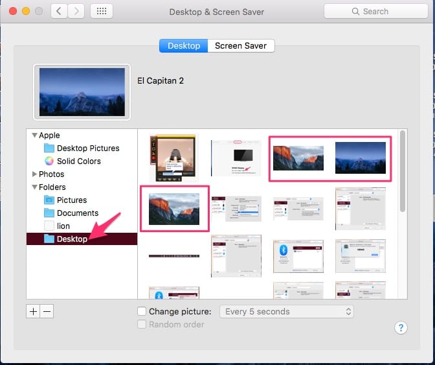Click the Documents folder icon
Screen dimensions: 435x365
49,213
